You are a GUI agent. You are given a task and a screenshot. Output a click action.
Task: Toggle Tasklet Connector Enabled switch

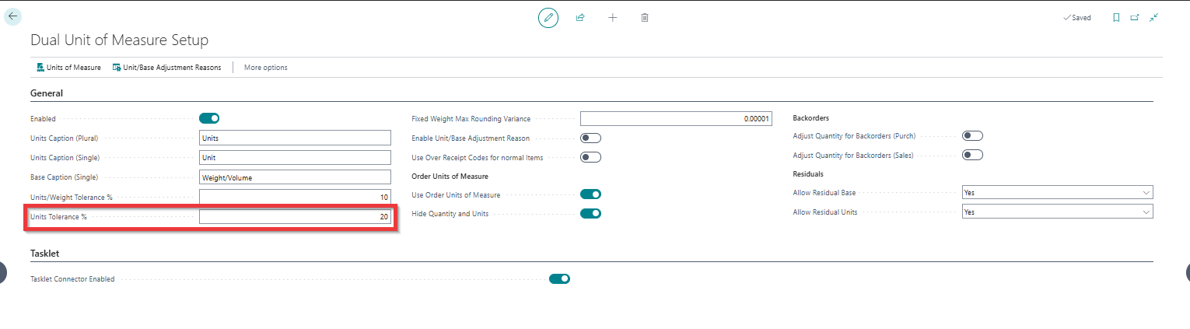pyautogui.click(x=559, y=278)
